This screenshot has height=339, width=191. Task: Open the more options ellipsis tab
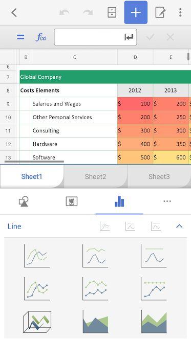tap(167, 201)
